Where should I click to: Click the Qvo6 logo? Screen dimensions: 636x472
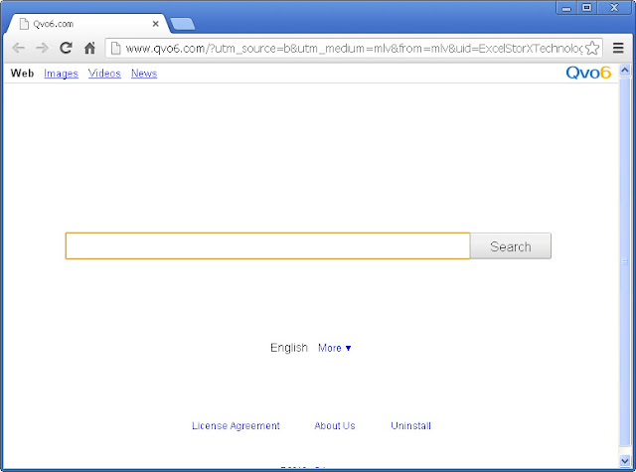click(588, 73)
